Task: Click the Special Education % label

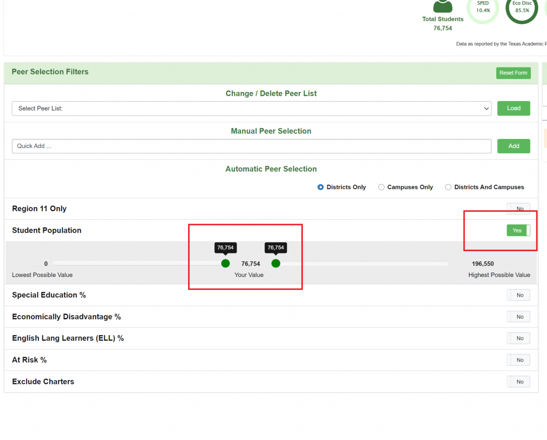Action: pos(49,295)
